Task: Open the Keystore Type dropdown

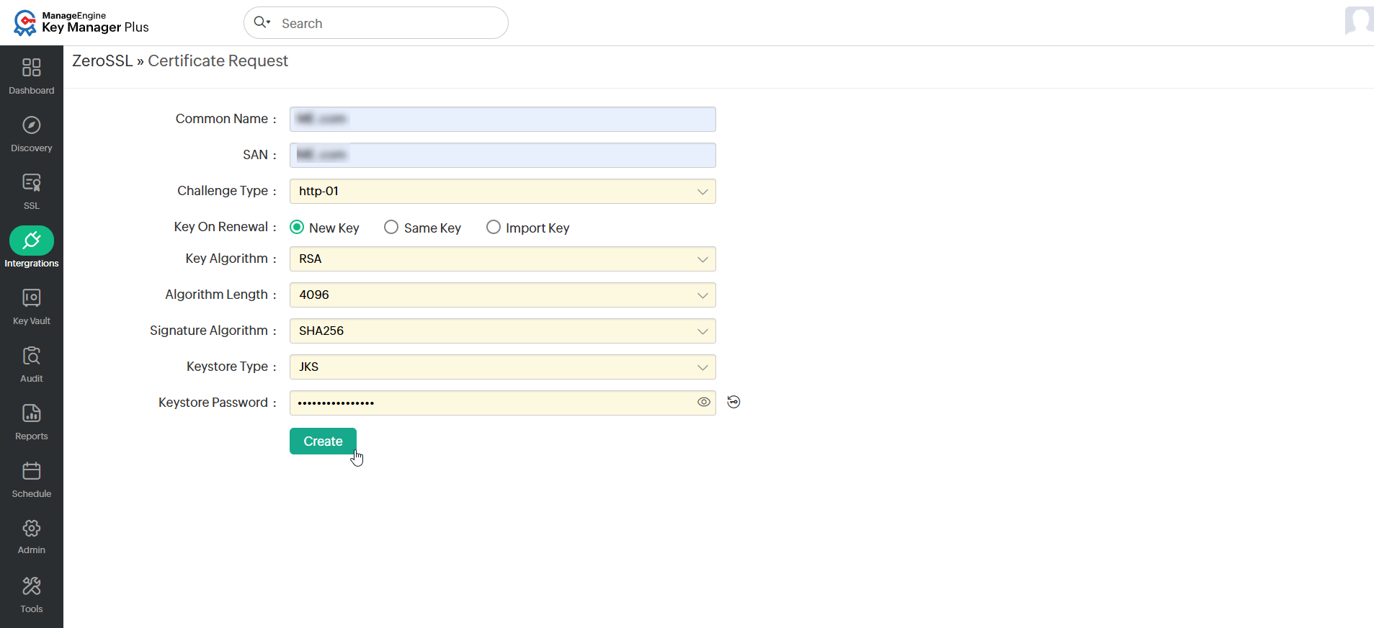Action: pos(503,367)
